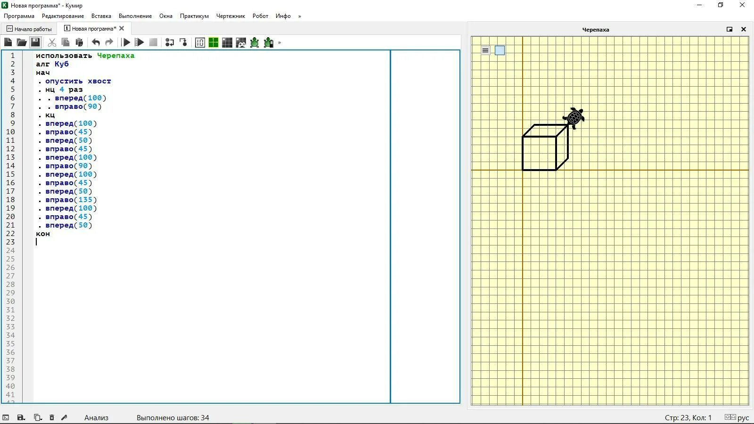
Task: Open an existing program file
Action: pyautogui.click(x=22, y=42)
